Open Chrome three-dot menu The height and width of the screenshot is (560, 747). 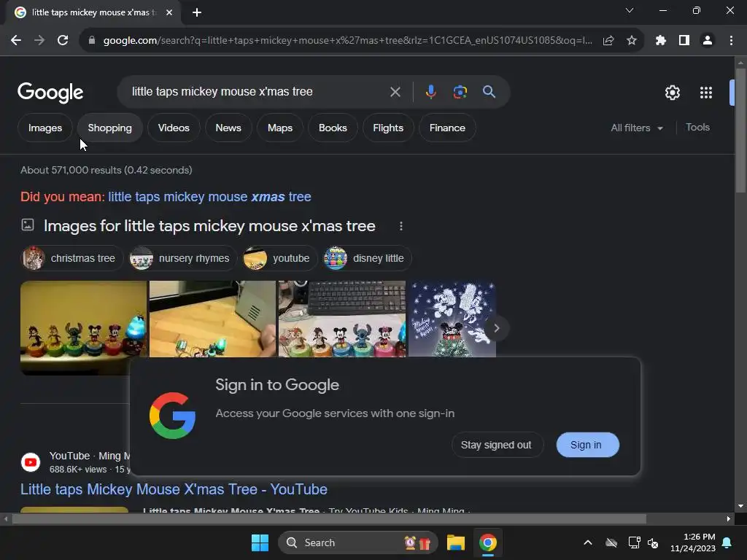(731, 41)
